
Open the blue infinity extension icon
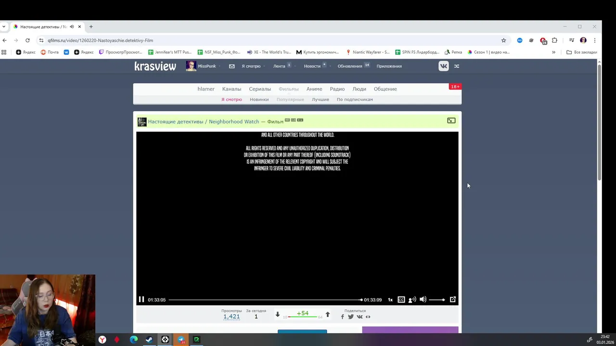point(520,40)
